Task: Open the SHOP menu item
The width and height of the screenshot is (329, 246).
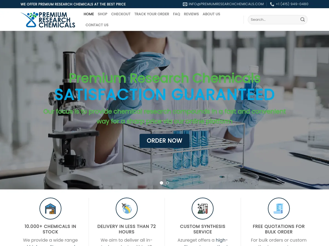Action: point(103,14)
